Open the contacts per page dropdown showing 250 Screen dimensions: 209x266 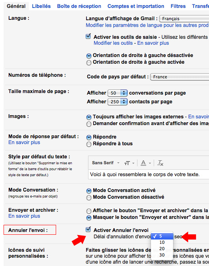coord(117,102)
